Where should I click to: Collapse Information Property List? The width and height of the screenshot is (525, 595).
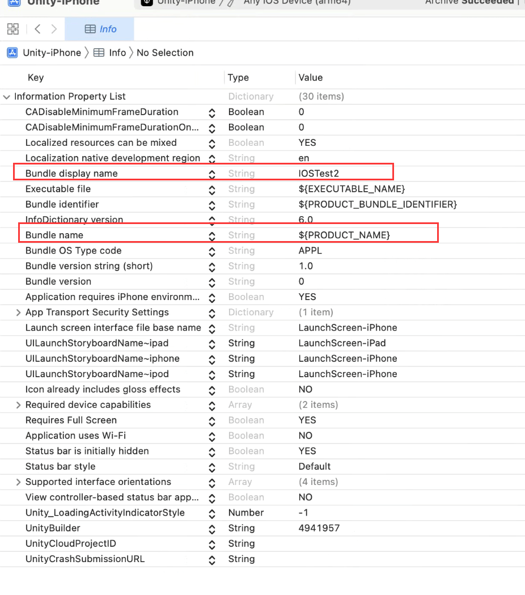[6, 97]
